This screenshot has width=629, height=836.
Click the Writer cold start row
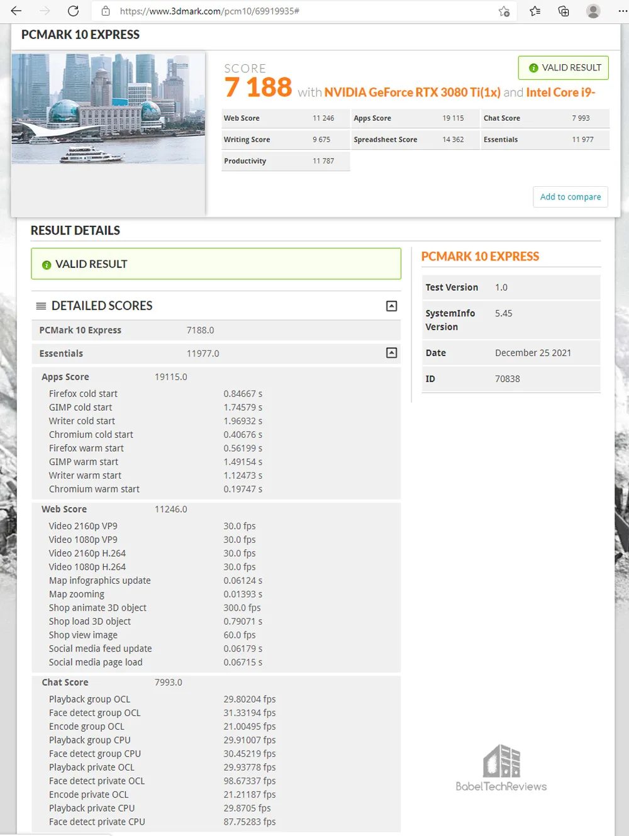216,421
